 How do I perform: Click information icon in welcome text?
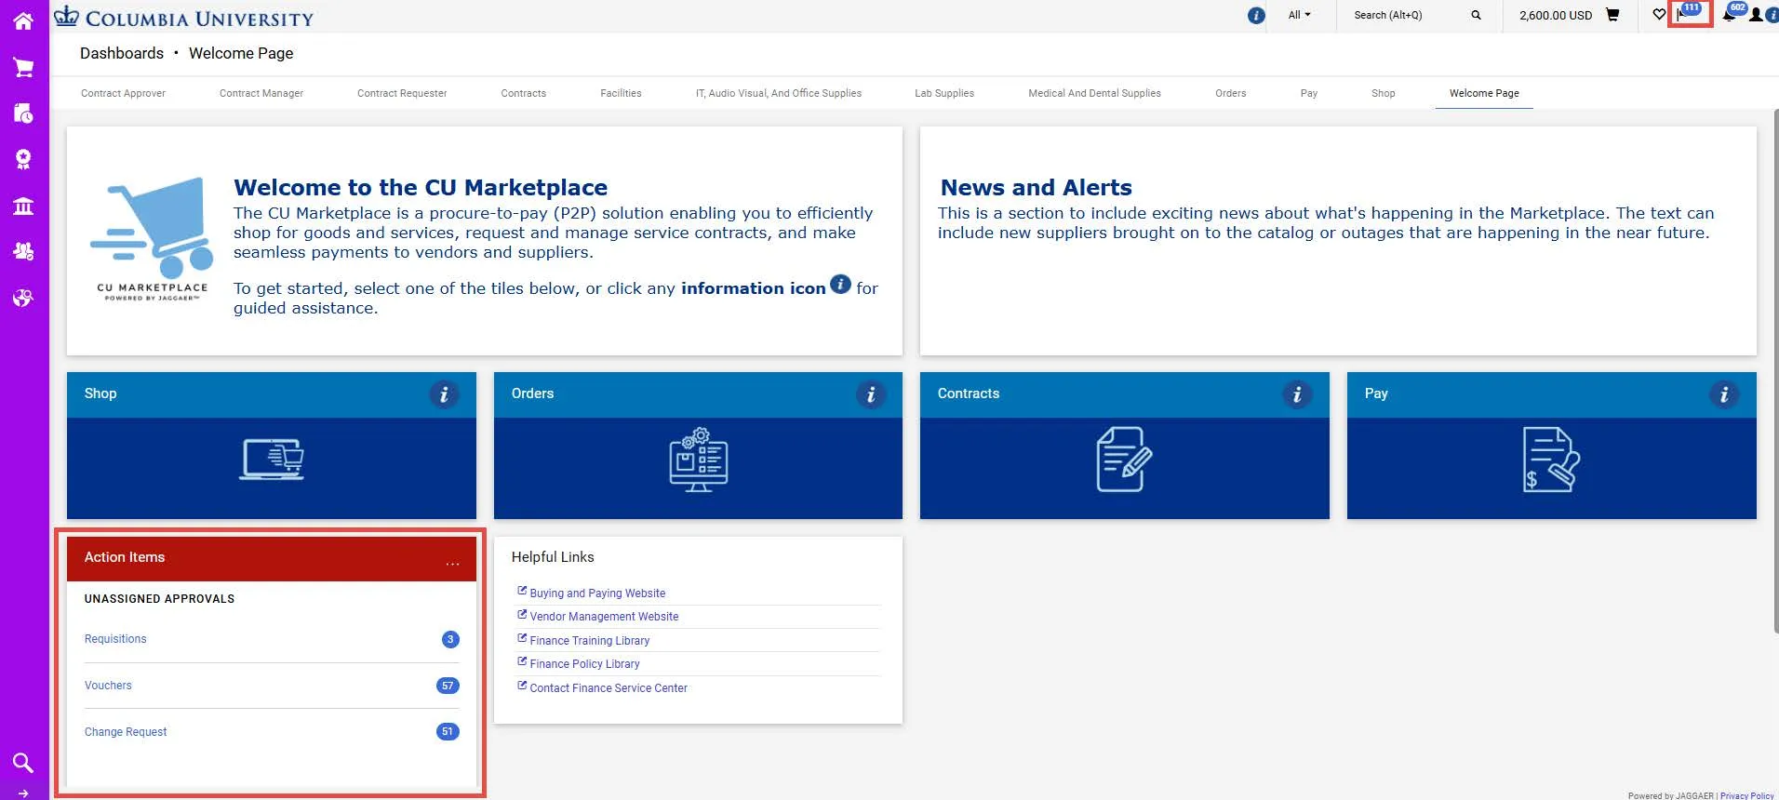point(840,284)
